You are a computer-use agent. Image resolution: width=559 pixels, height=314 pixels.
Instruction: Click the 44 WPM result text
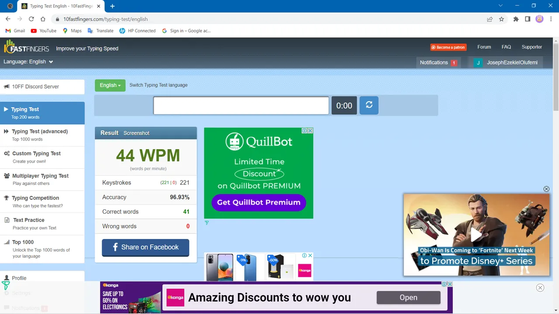point(148,155)
